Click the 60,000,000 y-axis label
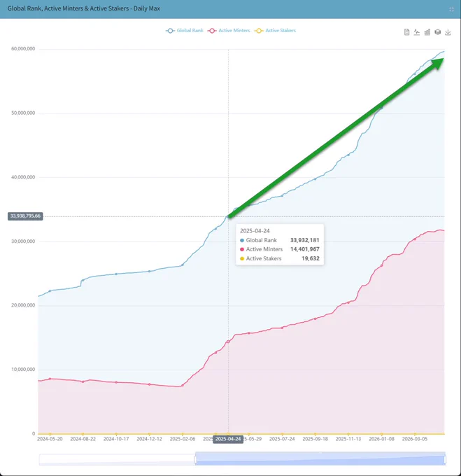 23,48
